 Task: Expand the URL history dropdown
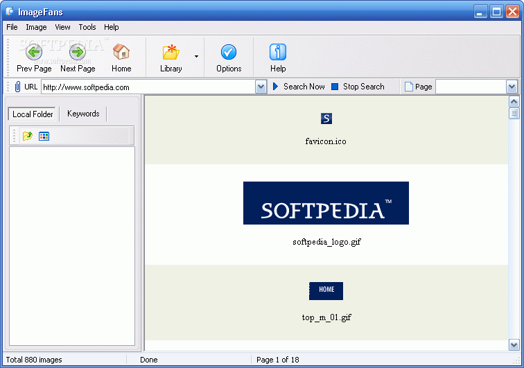(x=261, y=87)
